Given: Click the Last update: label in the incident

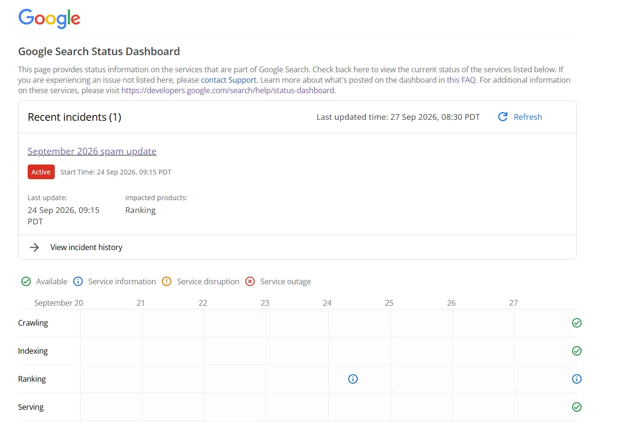Looking at the screenshot, I should coord(47,198).
